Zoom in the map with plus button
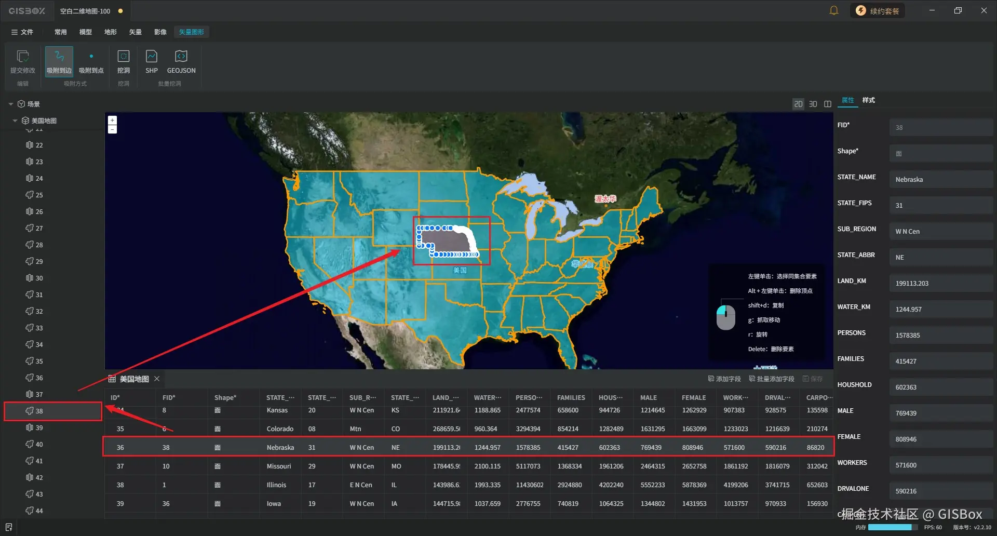Viewport: 997px width, 536px height. [x=112, y=120]
